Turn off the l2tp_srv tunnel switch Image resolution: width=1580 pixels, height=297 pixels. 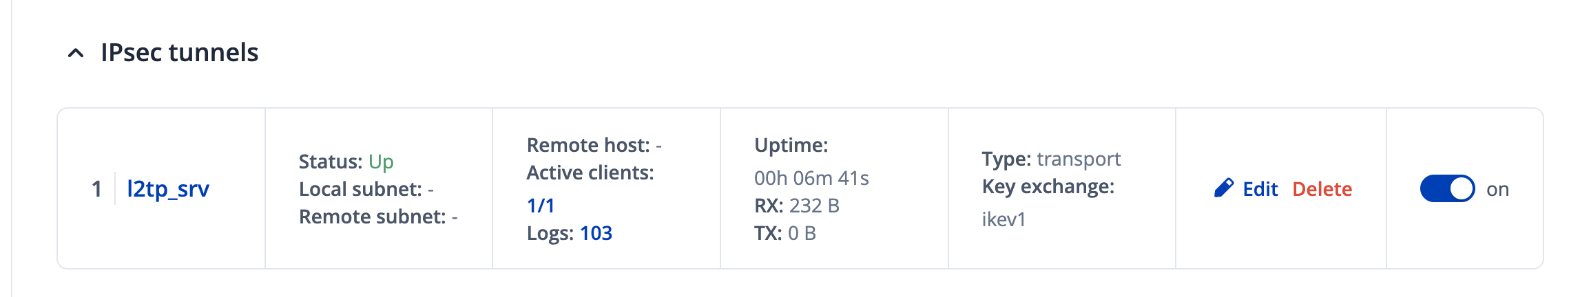point(1447,188)
